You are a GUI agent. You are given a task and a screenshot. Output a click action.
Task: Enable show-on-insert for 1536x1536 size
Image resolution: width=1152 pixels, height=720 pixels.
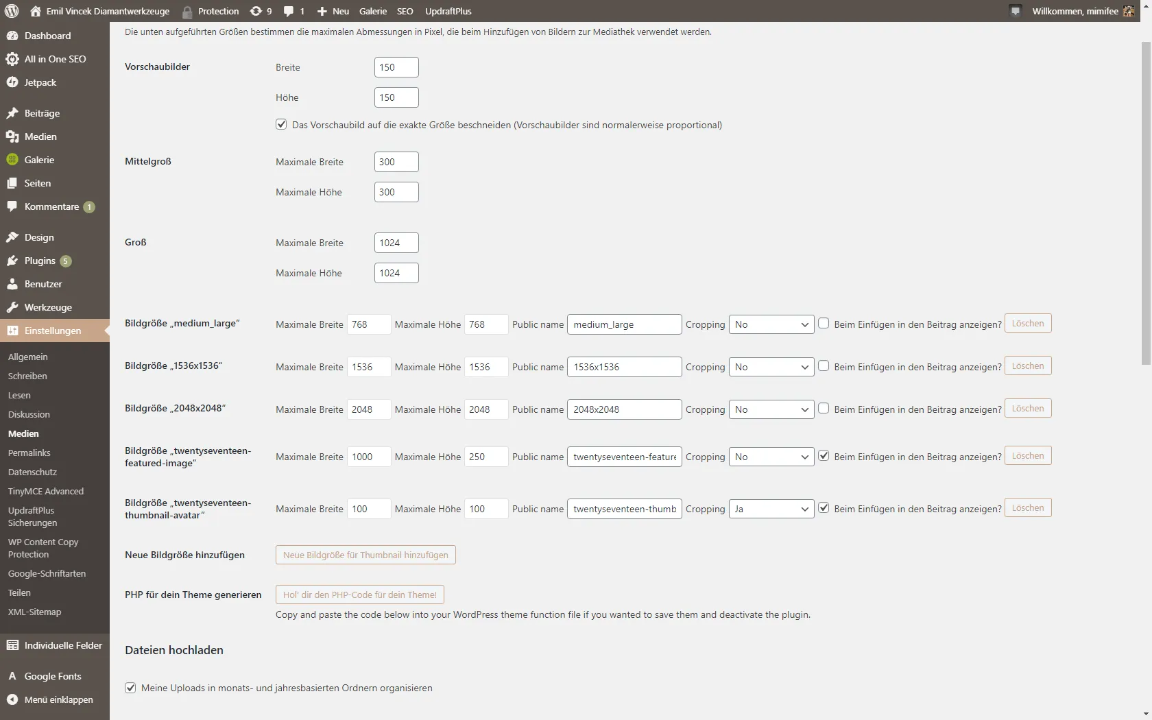(824, 365)
